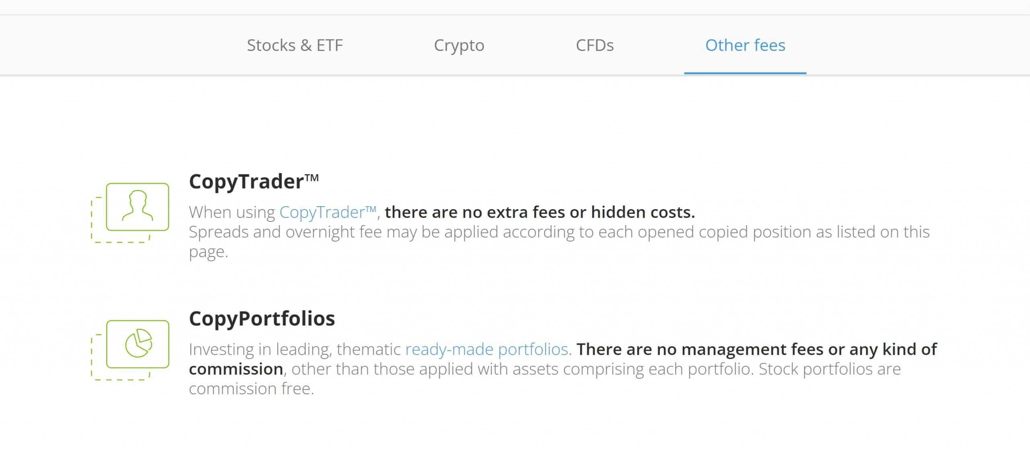This screenshot has height=451, width=1030.
Task: Switch to the Stocks & ETF tab
Action: click(x=295, y=45)
